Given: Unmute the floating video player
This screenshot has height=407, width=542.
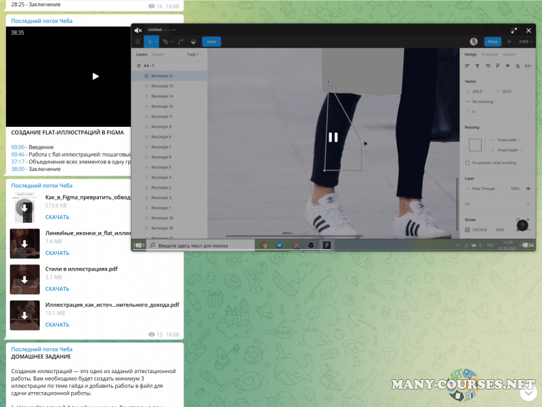Looking at the screenshot, I should click(138, 31).
